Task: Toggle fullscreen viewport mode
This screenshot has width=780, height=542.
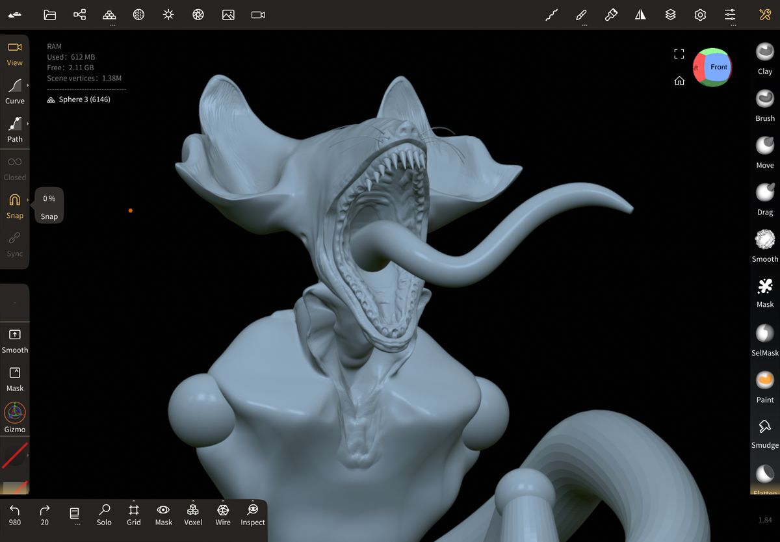Action: (x=679, y=54)
